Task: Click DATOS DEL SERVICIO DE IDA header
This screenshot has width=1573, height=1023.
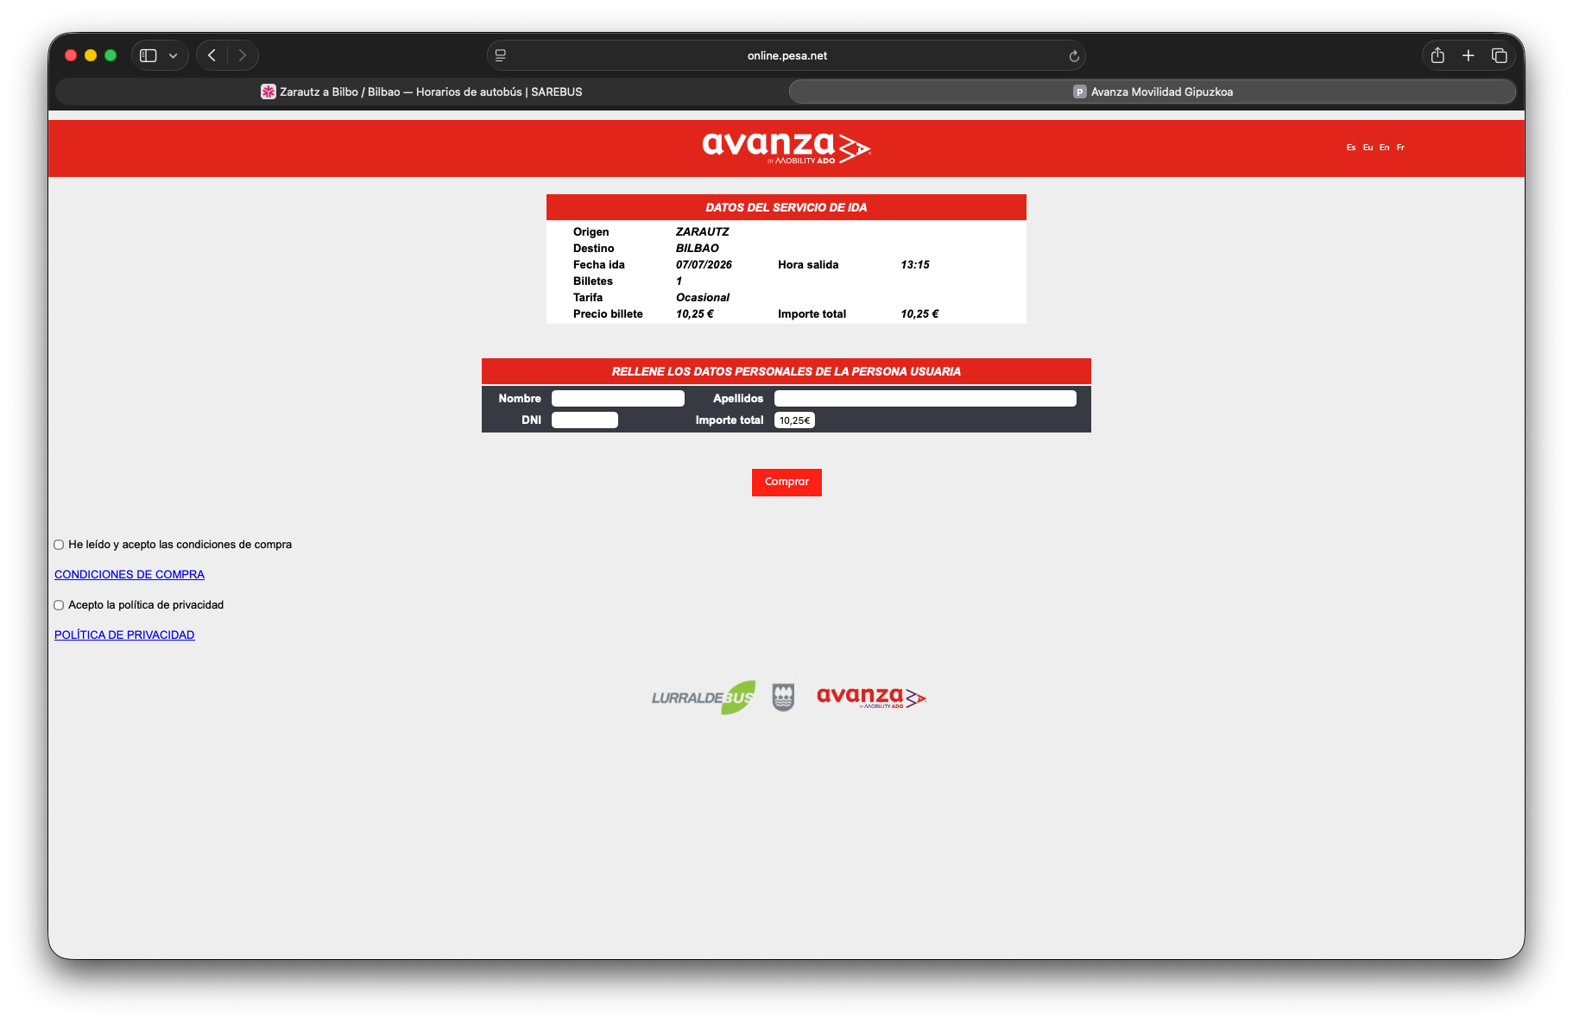Action: pyautogui.click(x=786, y=207)
